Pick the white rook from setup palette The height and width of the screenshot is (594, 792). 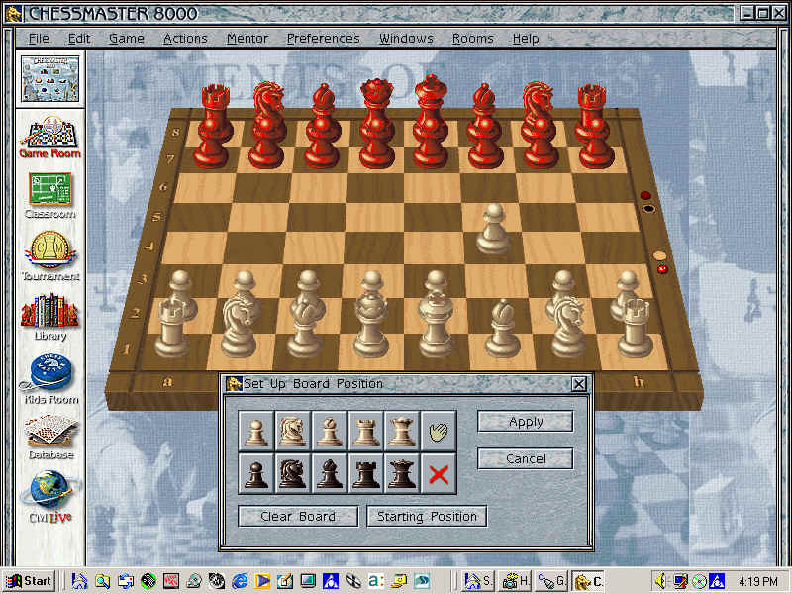(365, 430)
